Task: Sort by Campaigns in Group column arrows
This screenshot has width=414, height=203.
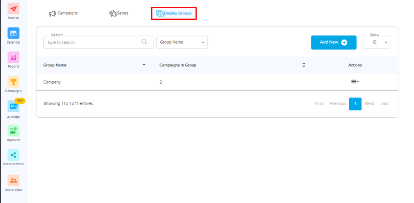Action: pos(304,65)
